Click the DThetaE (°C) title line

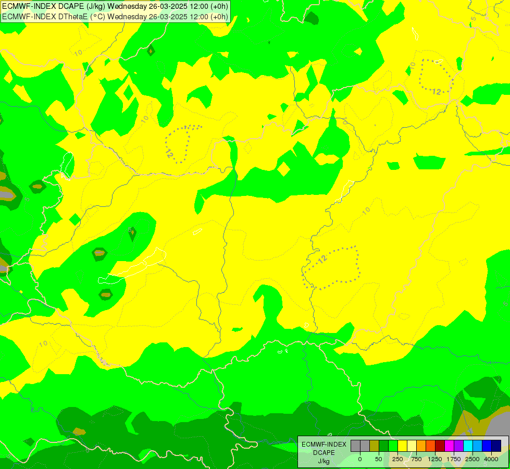115,17
